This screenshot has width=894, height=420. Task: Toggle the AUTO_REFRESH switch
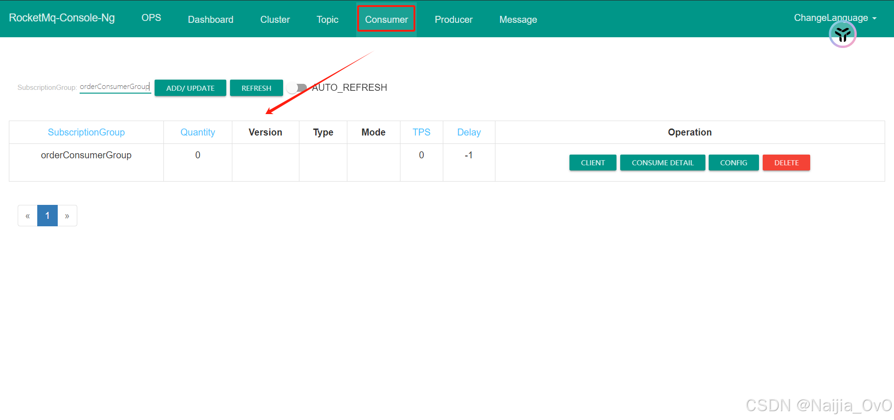coord(297,88)
